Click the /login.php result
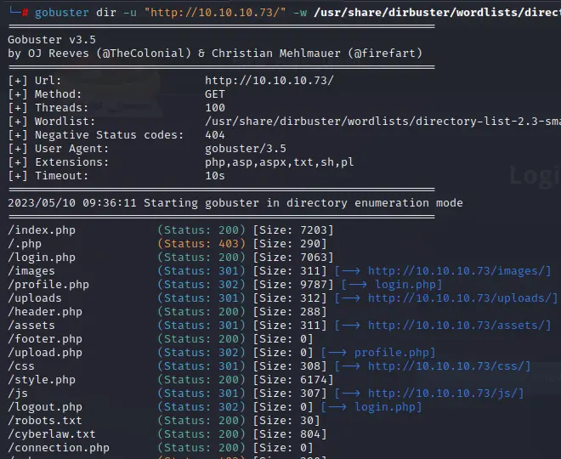This screenshot has width=561, height=459. (x=42, y=258)
